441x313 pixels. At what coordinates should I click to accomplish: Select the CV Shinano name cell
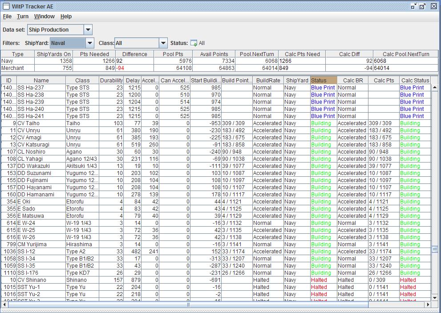(x=41, y=280)
